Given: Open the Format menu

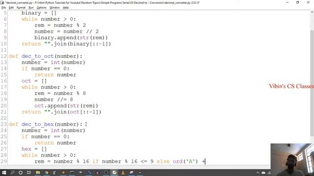Looking at the screenshot, I should coord(21,8).
